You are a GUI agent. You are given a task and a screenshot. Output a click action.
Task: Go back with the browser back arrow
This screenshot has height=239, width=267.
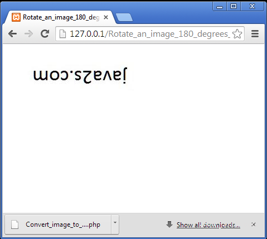(13, 34)
